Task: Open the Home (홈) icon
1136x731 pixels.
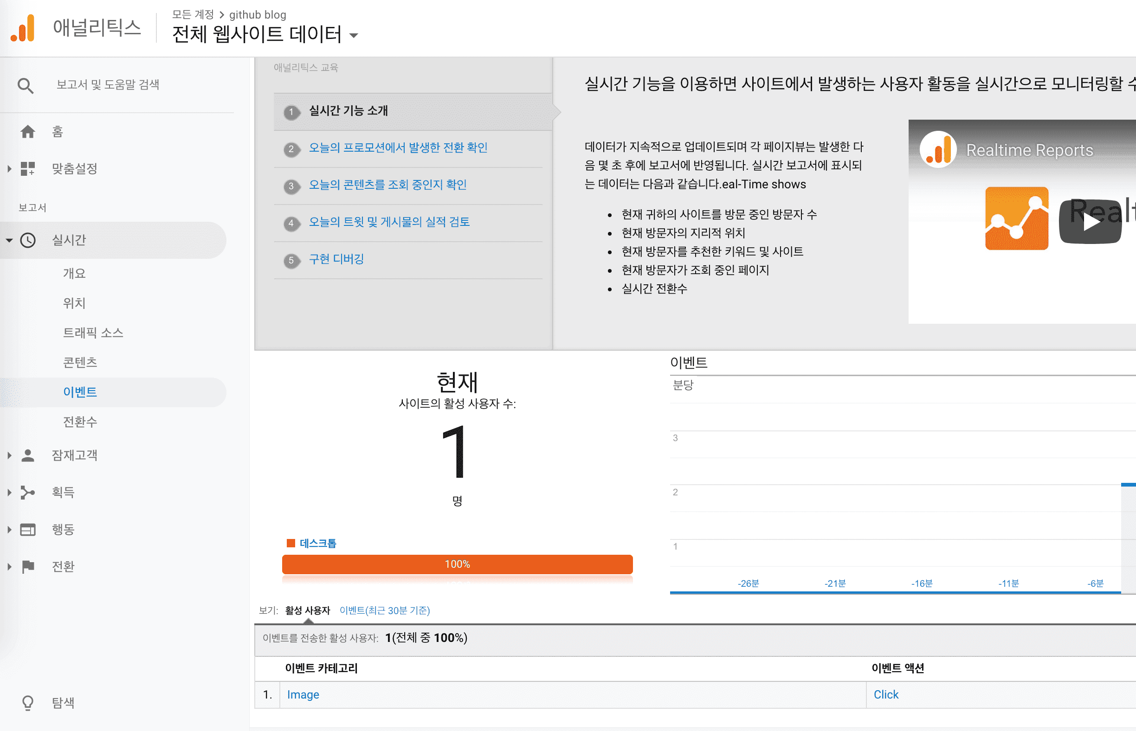Action: pyautogui.click(x=28, y=131)
